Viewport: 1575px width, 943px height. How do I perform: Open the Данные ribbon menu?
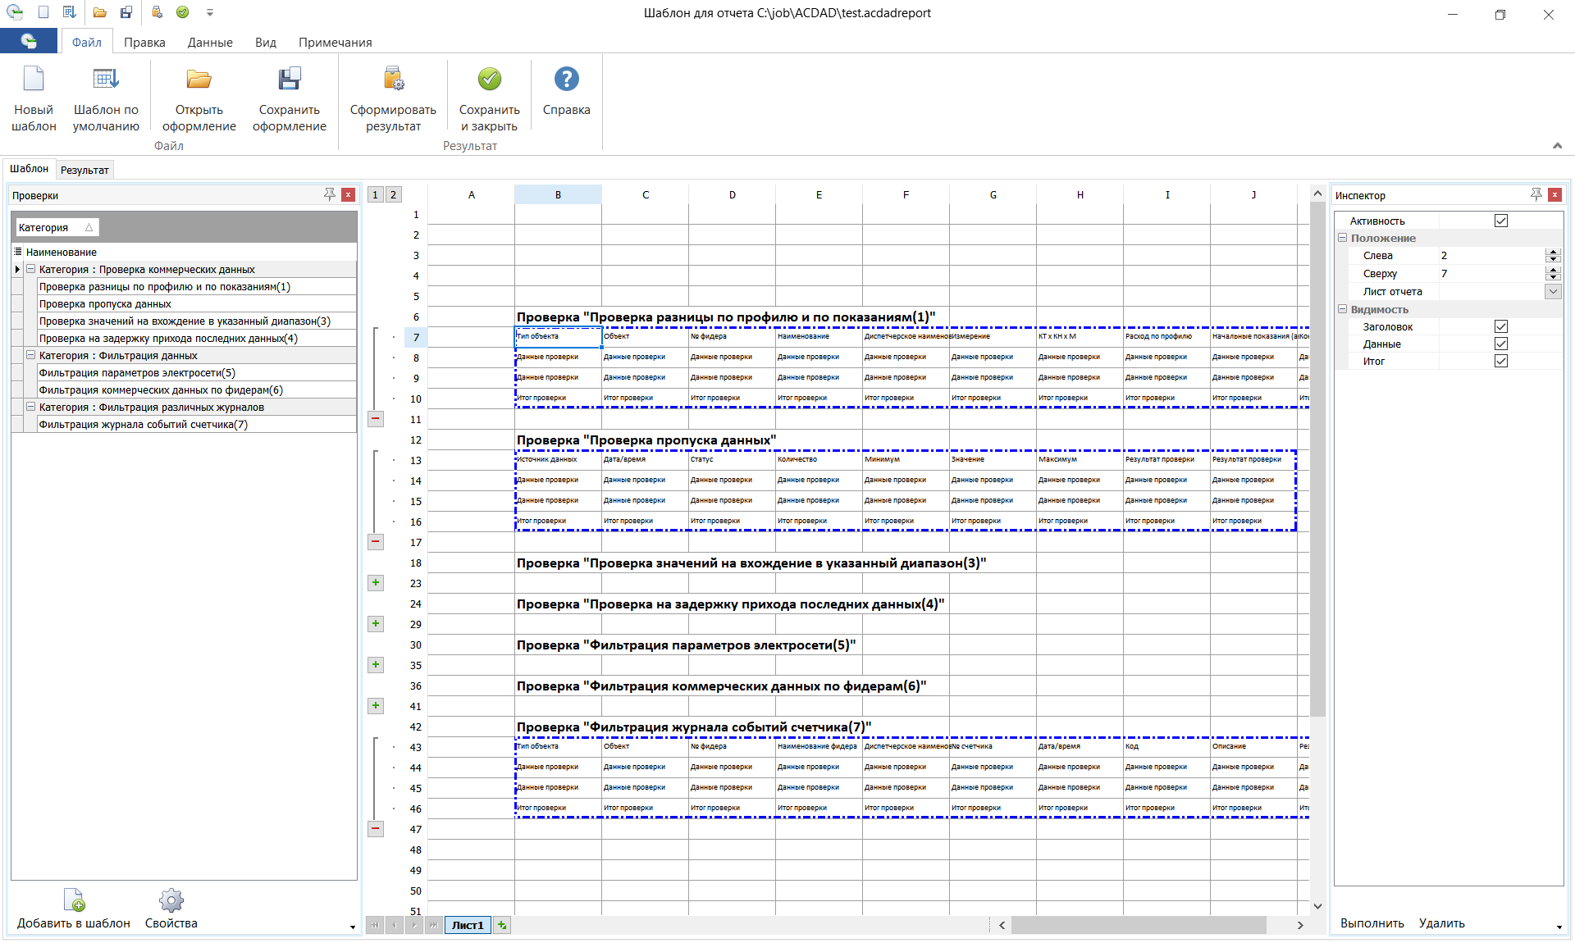[x=210, y=42]
